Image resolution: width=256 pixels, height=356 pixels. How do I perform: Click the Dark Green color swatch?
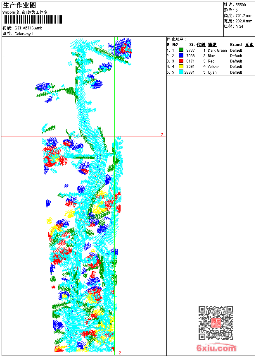181,50
